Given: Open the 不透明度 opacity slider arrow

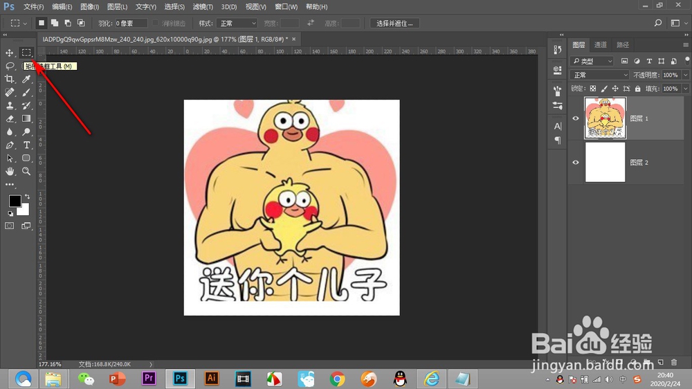Looking at the screenshot, I should tap(685, 75).
